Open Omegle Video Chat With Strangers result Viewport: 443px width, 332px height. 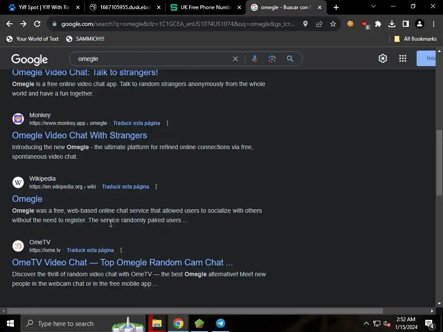coord(80,135)
